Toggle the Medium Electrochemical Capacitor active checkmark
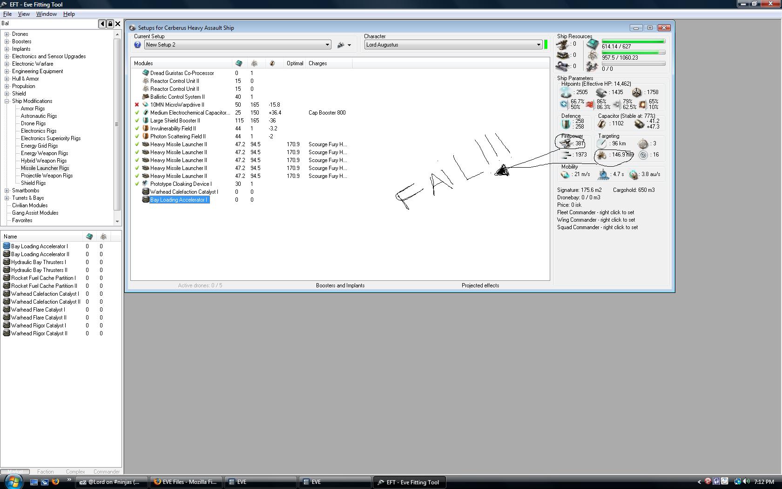 pyautogui.click(x=137, y=113)
